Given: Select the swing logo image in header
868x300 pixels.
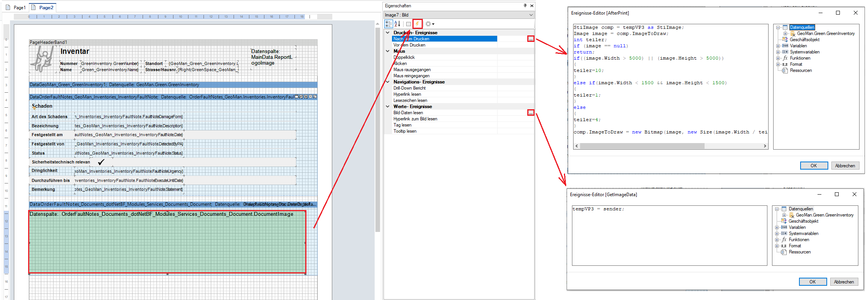Looking at the screenshot, I should click(x=42, y=59).
